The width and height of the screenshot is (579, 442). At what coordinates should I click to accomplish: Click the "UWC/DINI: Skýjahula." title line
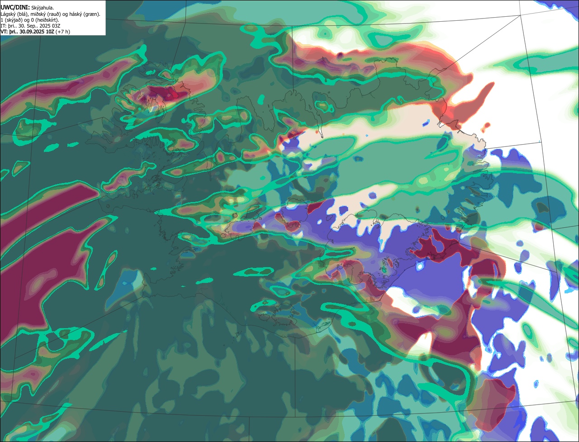[x=28, y=8]
